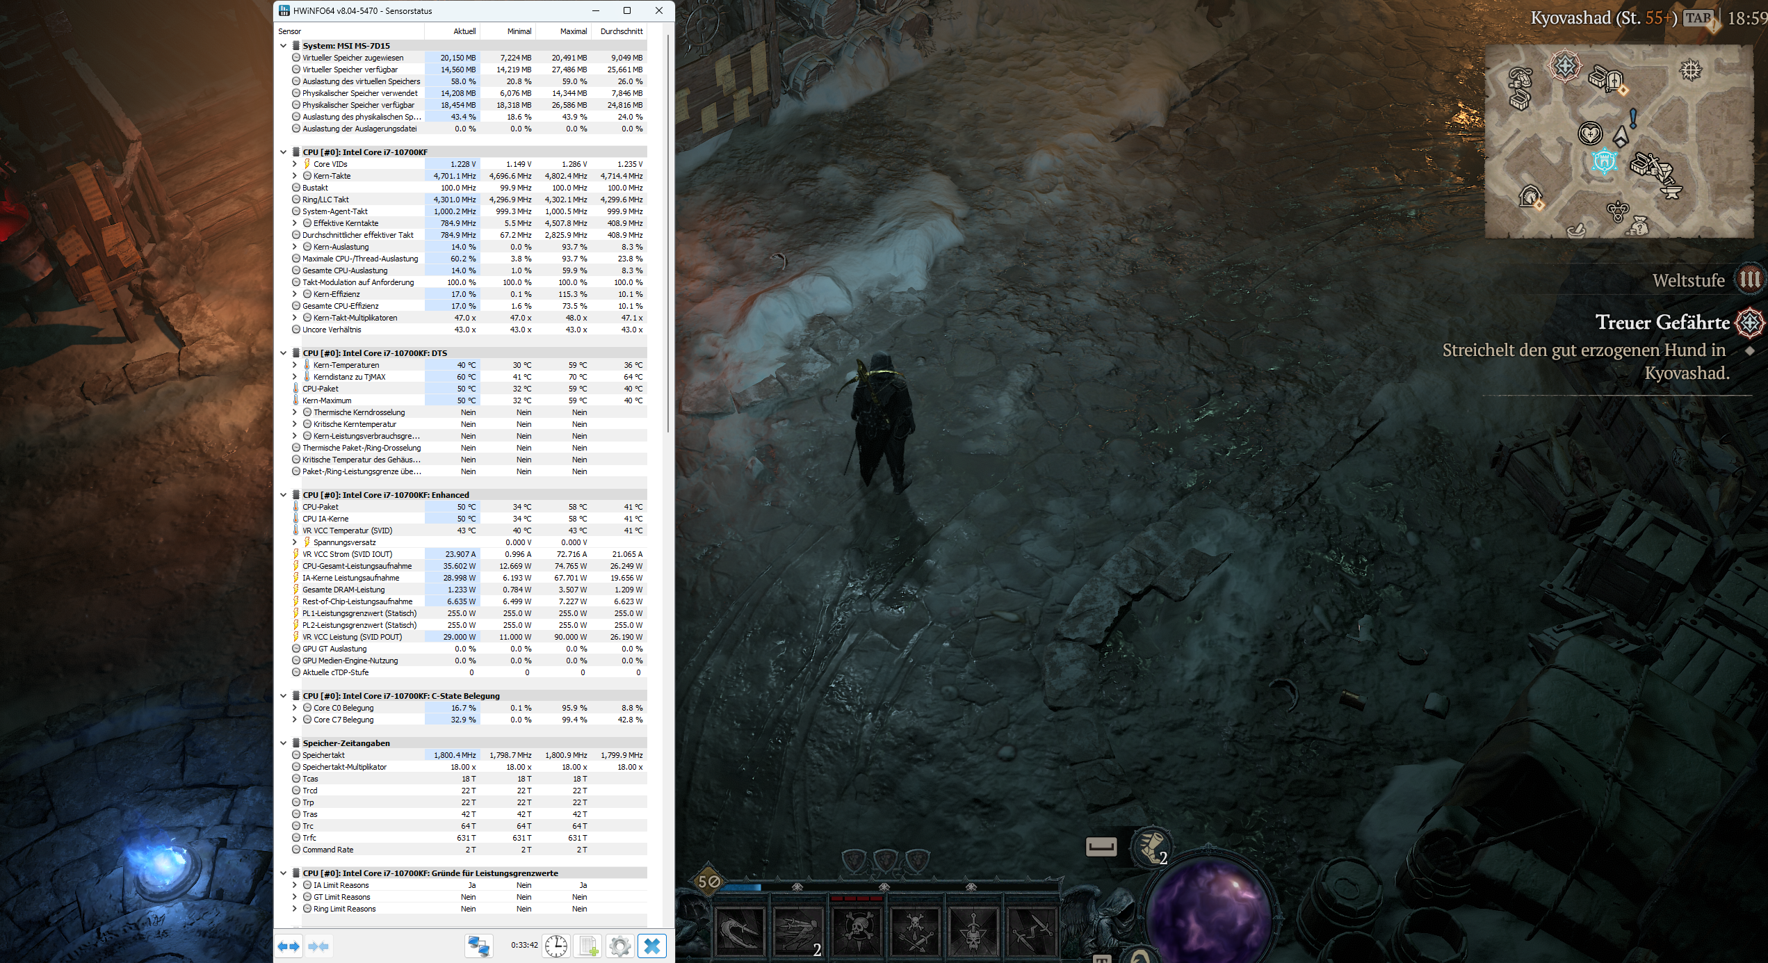Image resolution: width=1768 pixels, height=963 pixels.
Task: Collapse the i7-10700KF: DTS section
Action: click(283, 353)
